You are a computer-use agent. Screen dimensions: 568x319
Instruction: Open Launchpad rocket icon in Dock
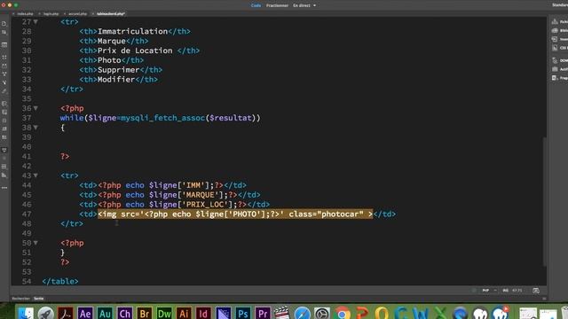tap(45, 313)
